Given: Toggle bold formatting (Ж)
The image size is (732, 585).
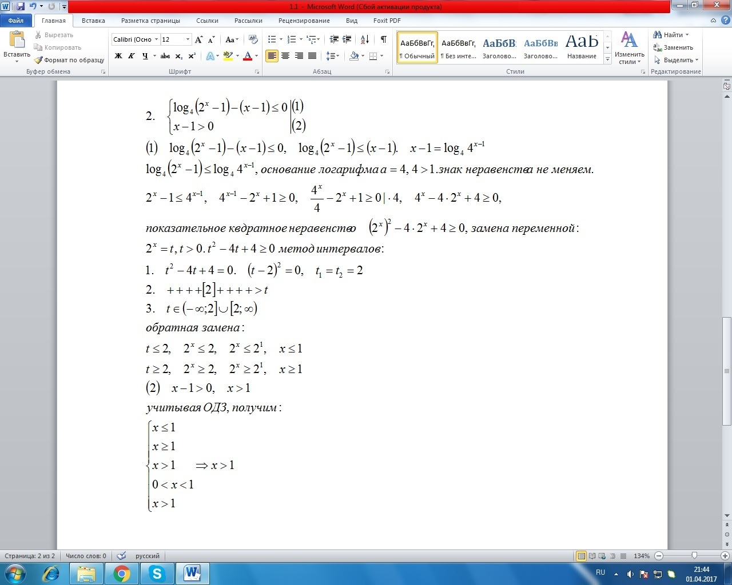Looking at the screenshot, I should tap(118, 56).
